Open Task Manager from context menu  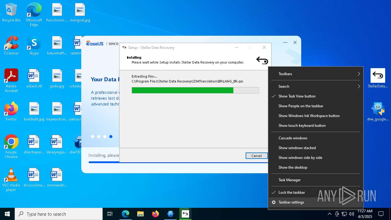[316, 180]
